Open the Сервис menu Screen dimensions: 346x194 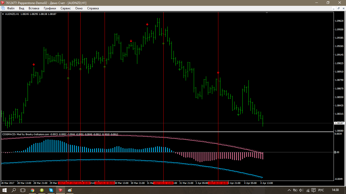(66, 8)
